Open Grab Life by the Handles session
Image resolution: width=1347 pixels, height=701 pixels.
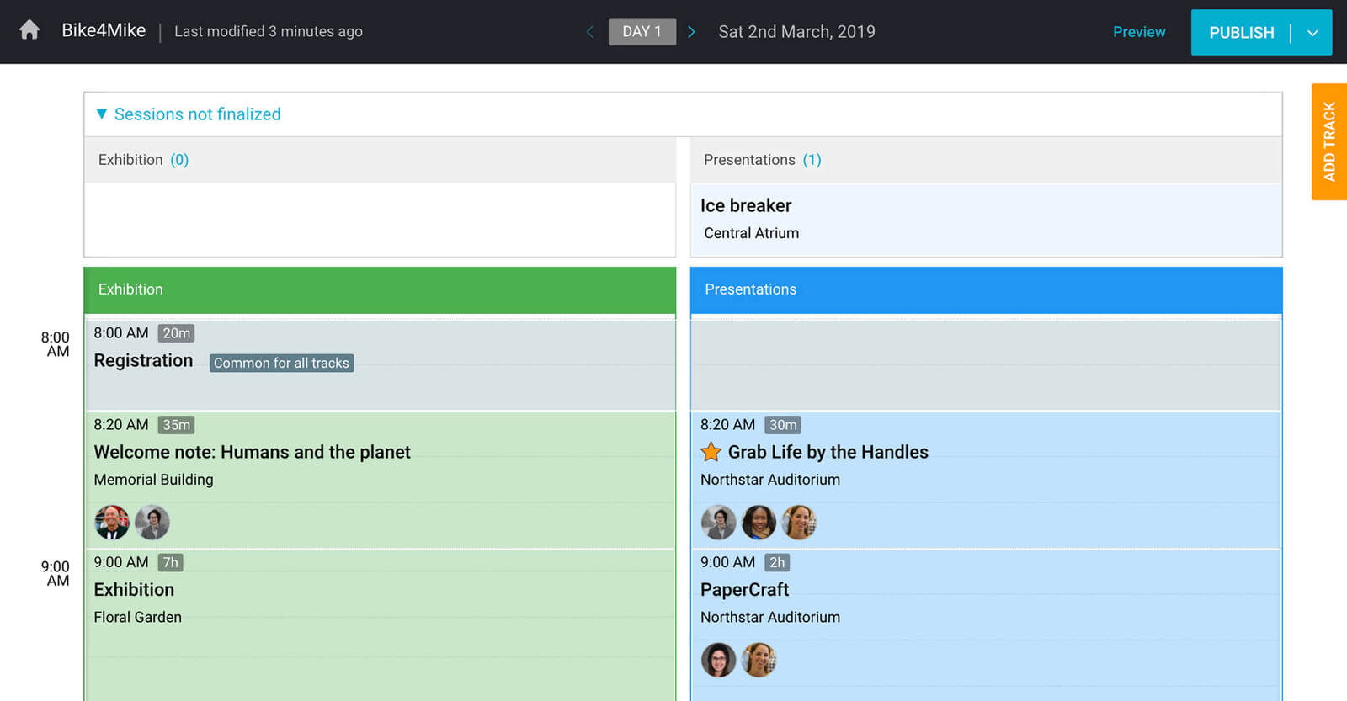(986, 480)
